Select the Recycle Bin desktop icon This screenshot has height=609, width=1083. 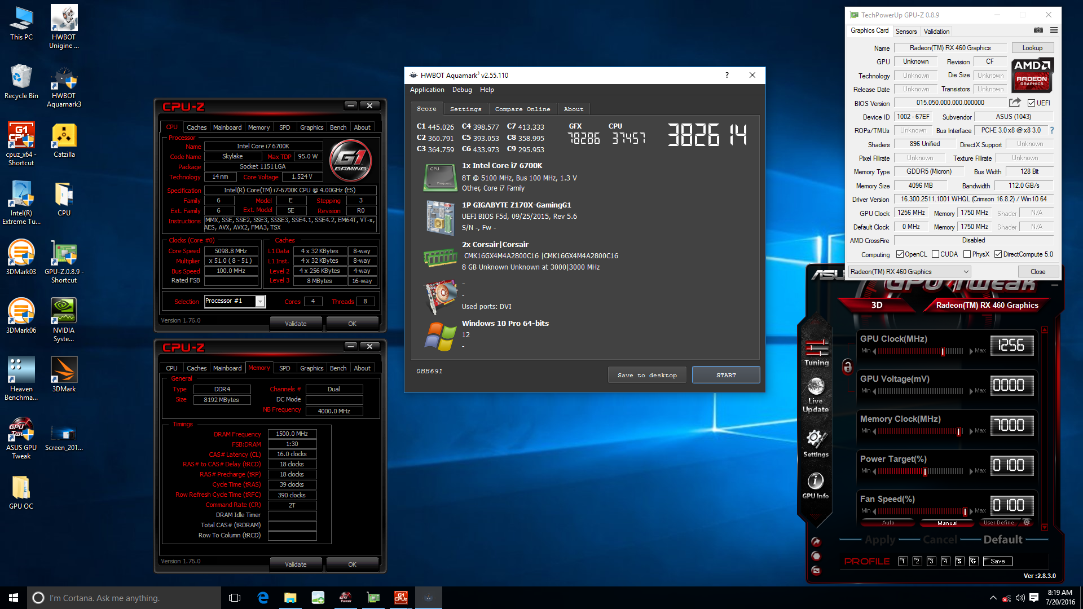pos(21,82)
